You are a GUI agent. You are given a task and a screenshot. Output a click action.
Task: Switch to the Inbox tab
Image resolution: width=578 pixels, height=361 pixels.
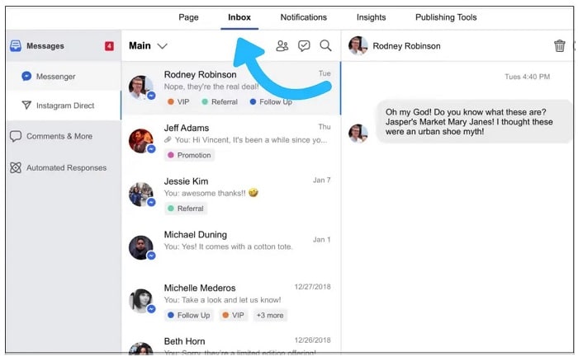click(239, 17)
